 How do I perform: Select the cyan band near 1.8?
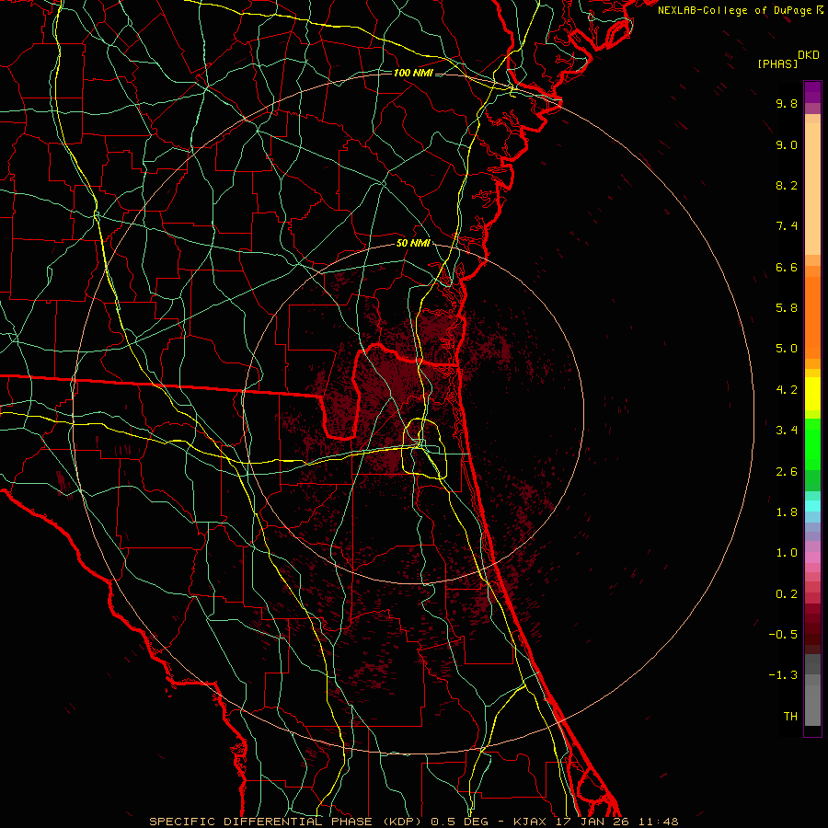[812, 506]
